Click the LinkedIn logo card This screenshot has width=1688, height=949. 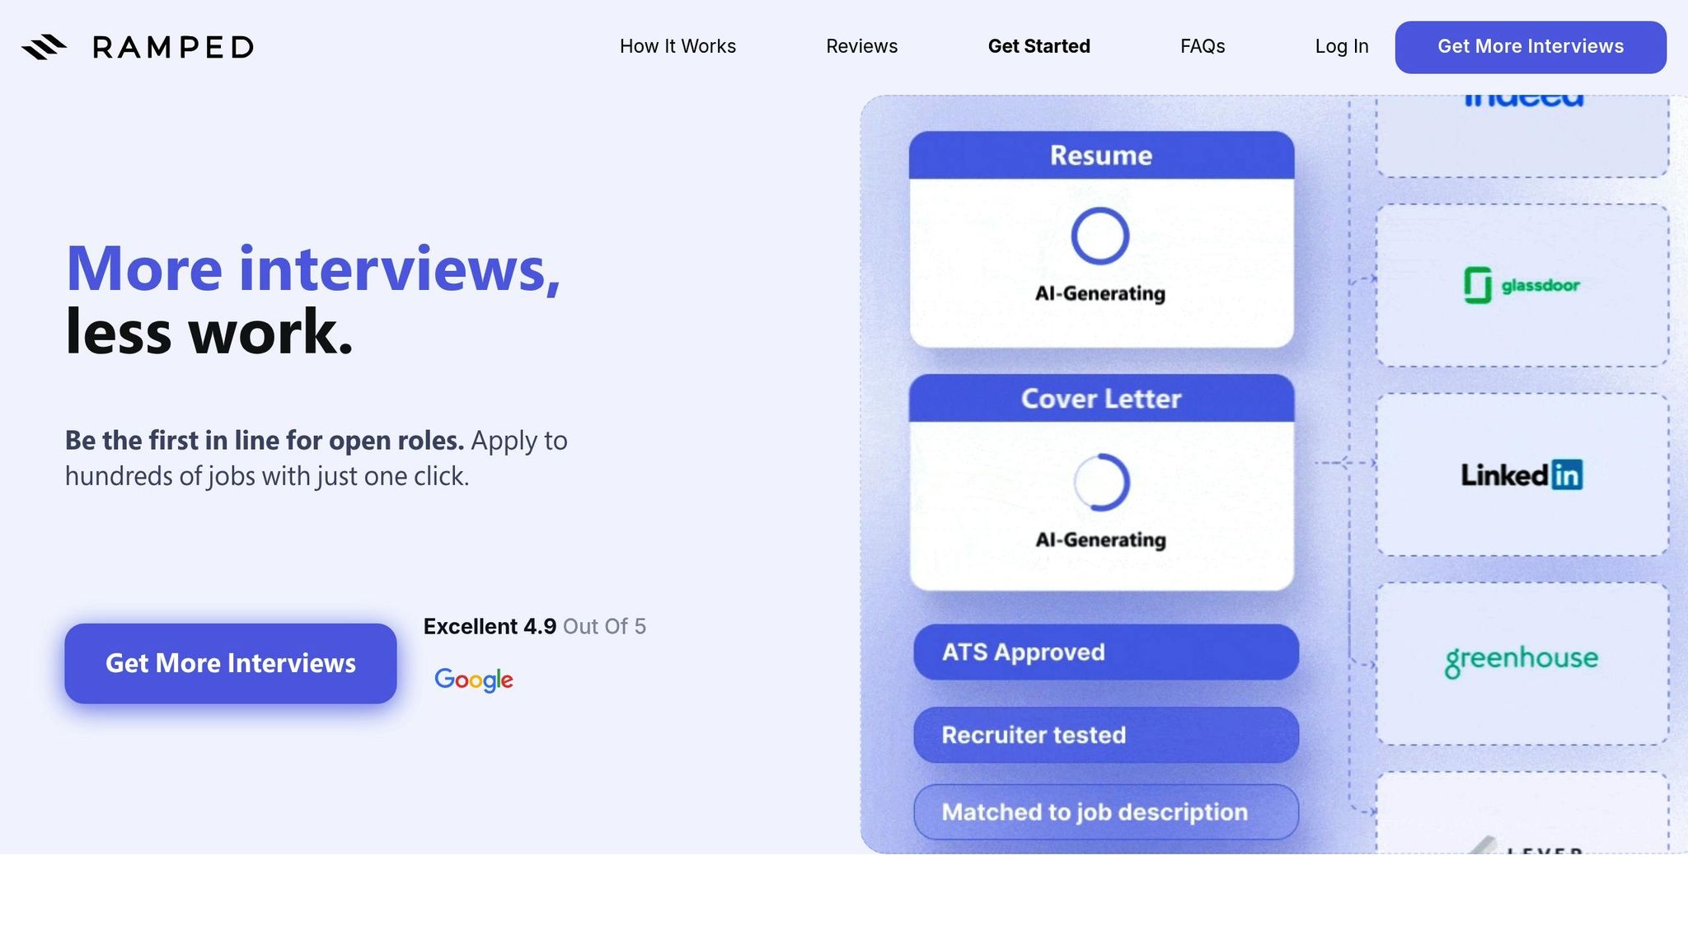pyautogui.click(x=1522, y=474)
